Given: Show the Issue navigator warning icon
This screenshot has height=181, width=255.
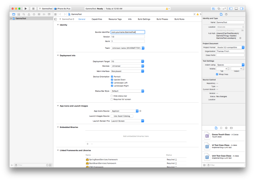Looking at the screenshot, I should coord(28,14).
